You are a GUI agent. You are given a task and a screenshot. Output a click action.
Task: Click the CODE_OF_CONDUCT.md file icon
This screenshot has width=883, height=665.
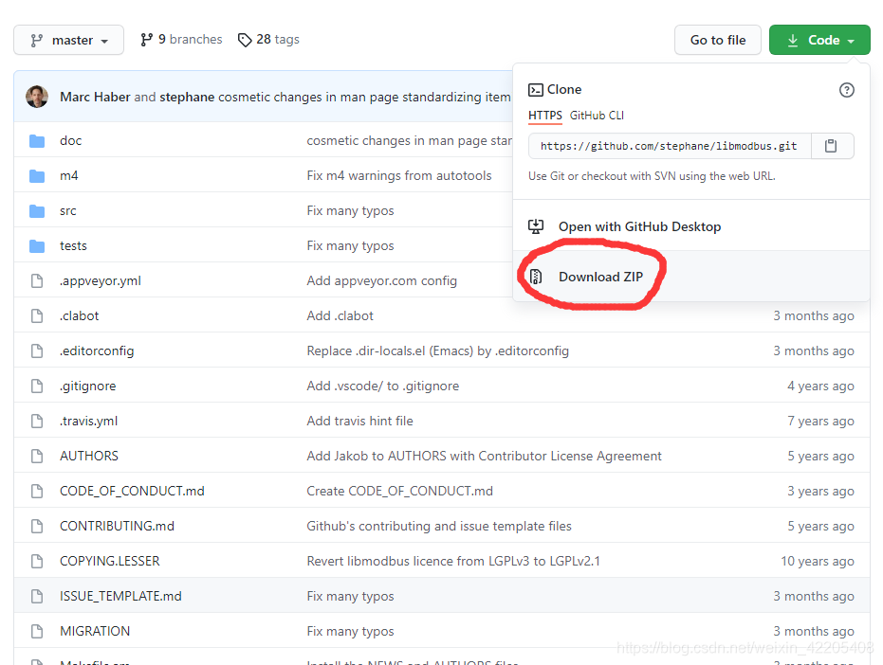37,491
